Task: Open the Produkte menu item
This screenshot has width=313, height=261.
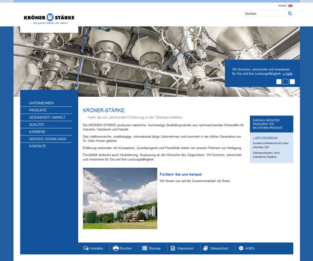Action: (38, 110)
